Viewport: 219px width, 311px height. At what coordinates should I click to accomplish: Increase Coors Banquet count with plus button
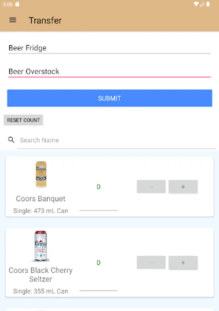coord(183,187)
